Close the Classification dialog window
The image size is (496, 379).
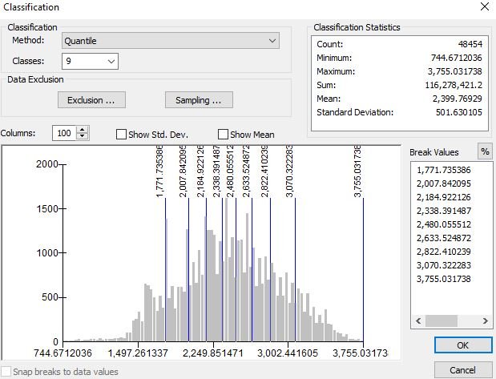pyautogui.click(x=482, y=7)
